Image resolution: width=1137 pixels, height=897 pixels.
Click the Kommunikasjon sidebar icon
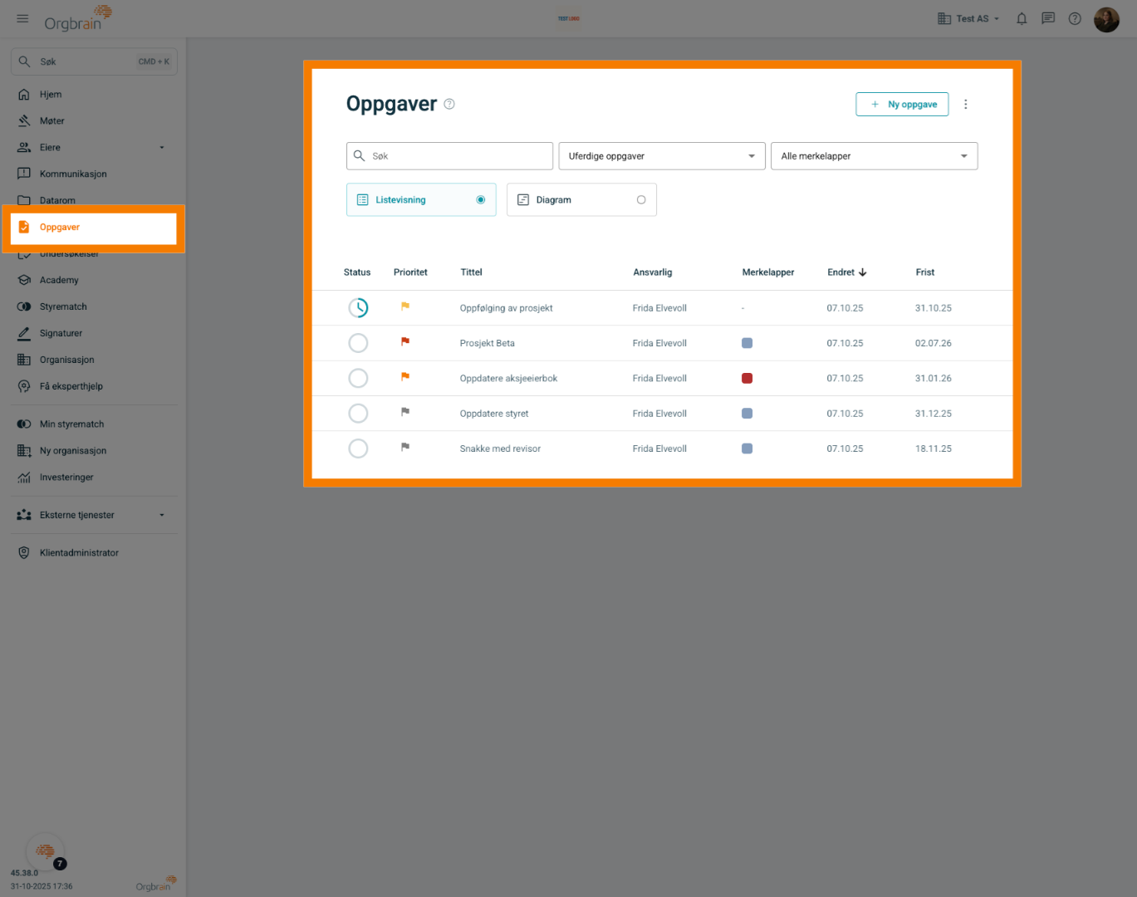click(x=24, y=174)
